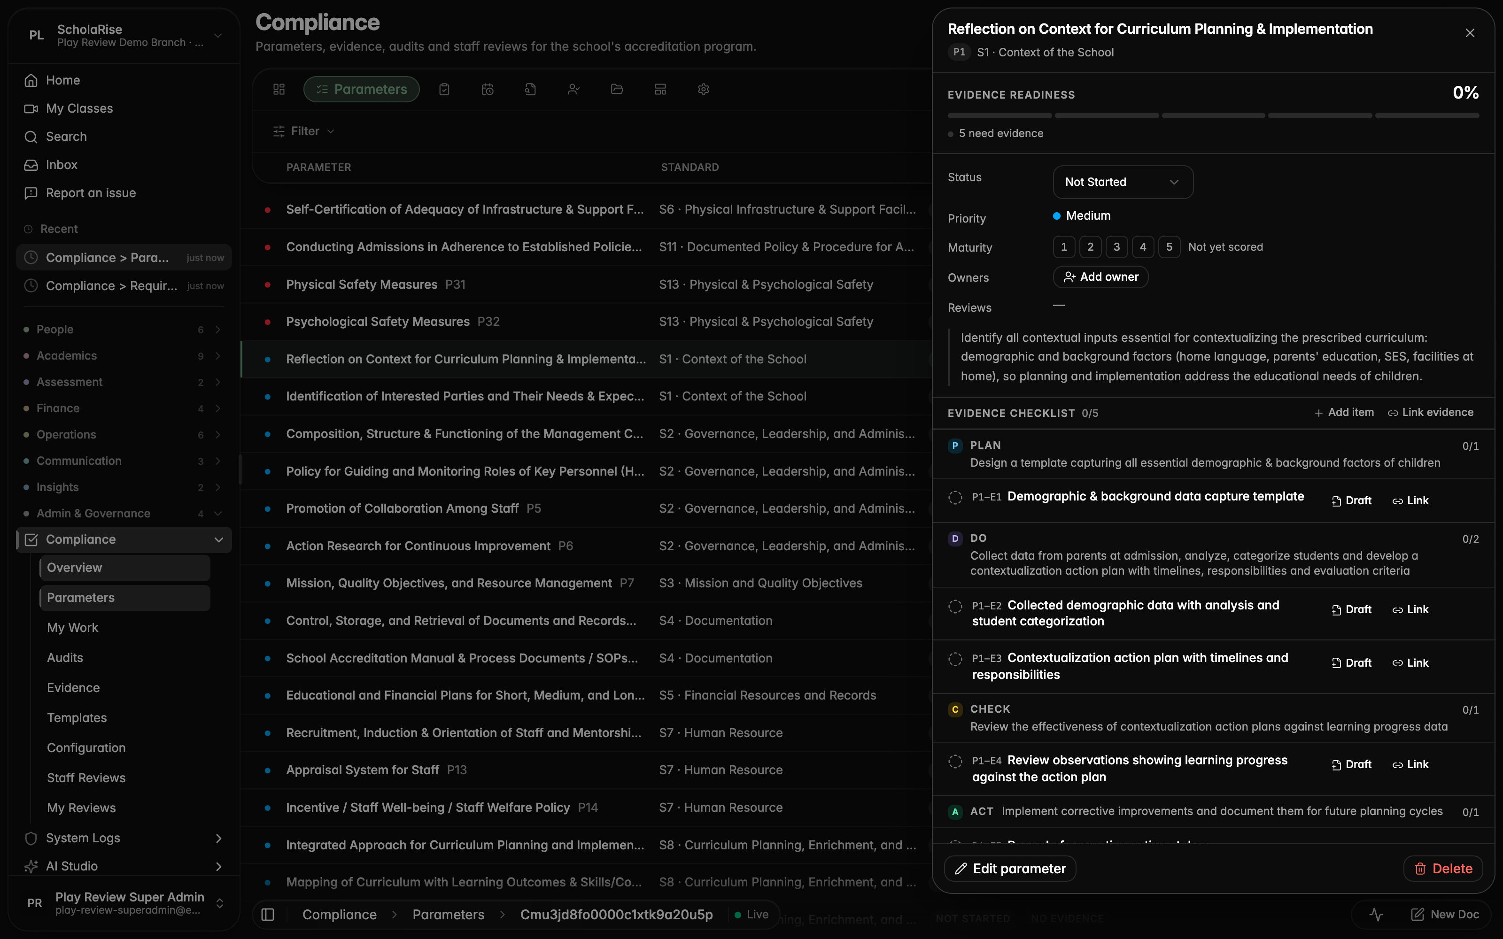Expand the ScholaRise branch switcher
The width and height of the screenshot is (1503, 939).
[x=124, y=35]
